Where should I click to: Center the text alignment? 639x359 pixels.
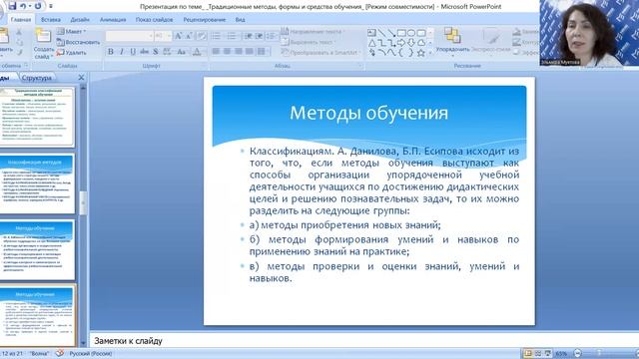[227, 51]
